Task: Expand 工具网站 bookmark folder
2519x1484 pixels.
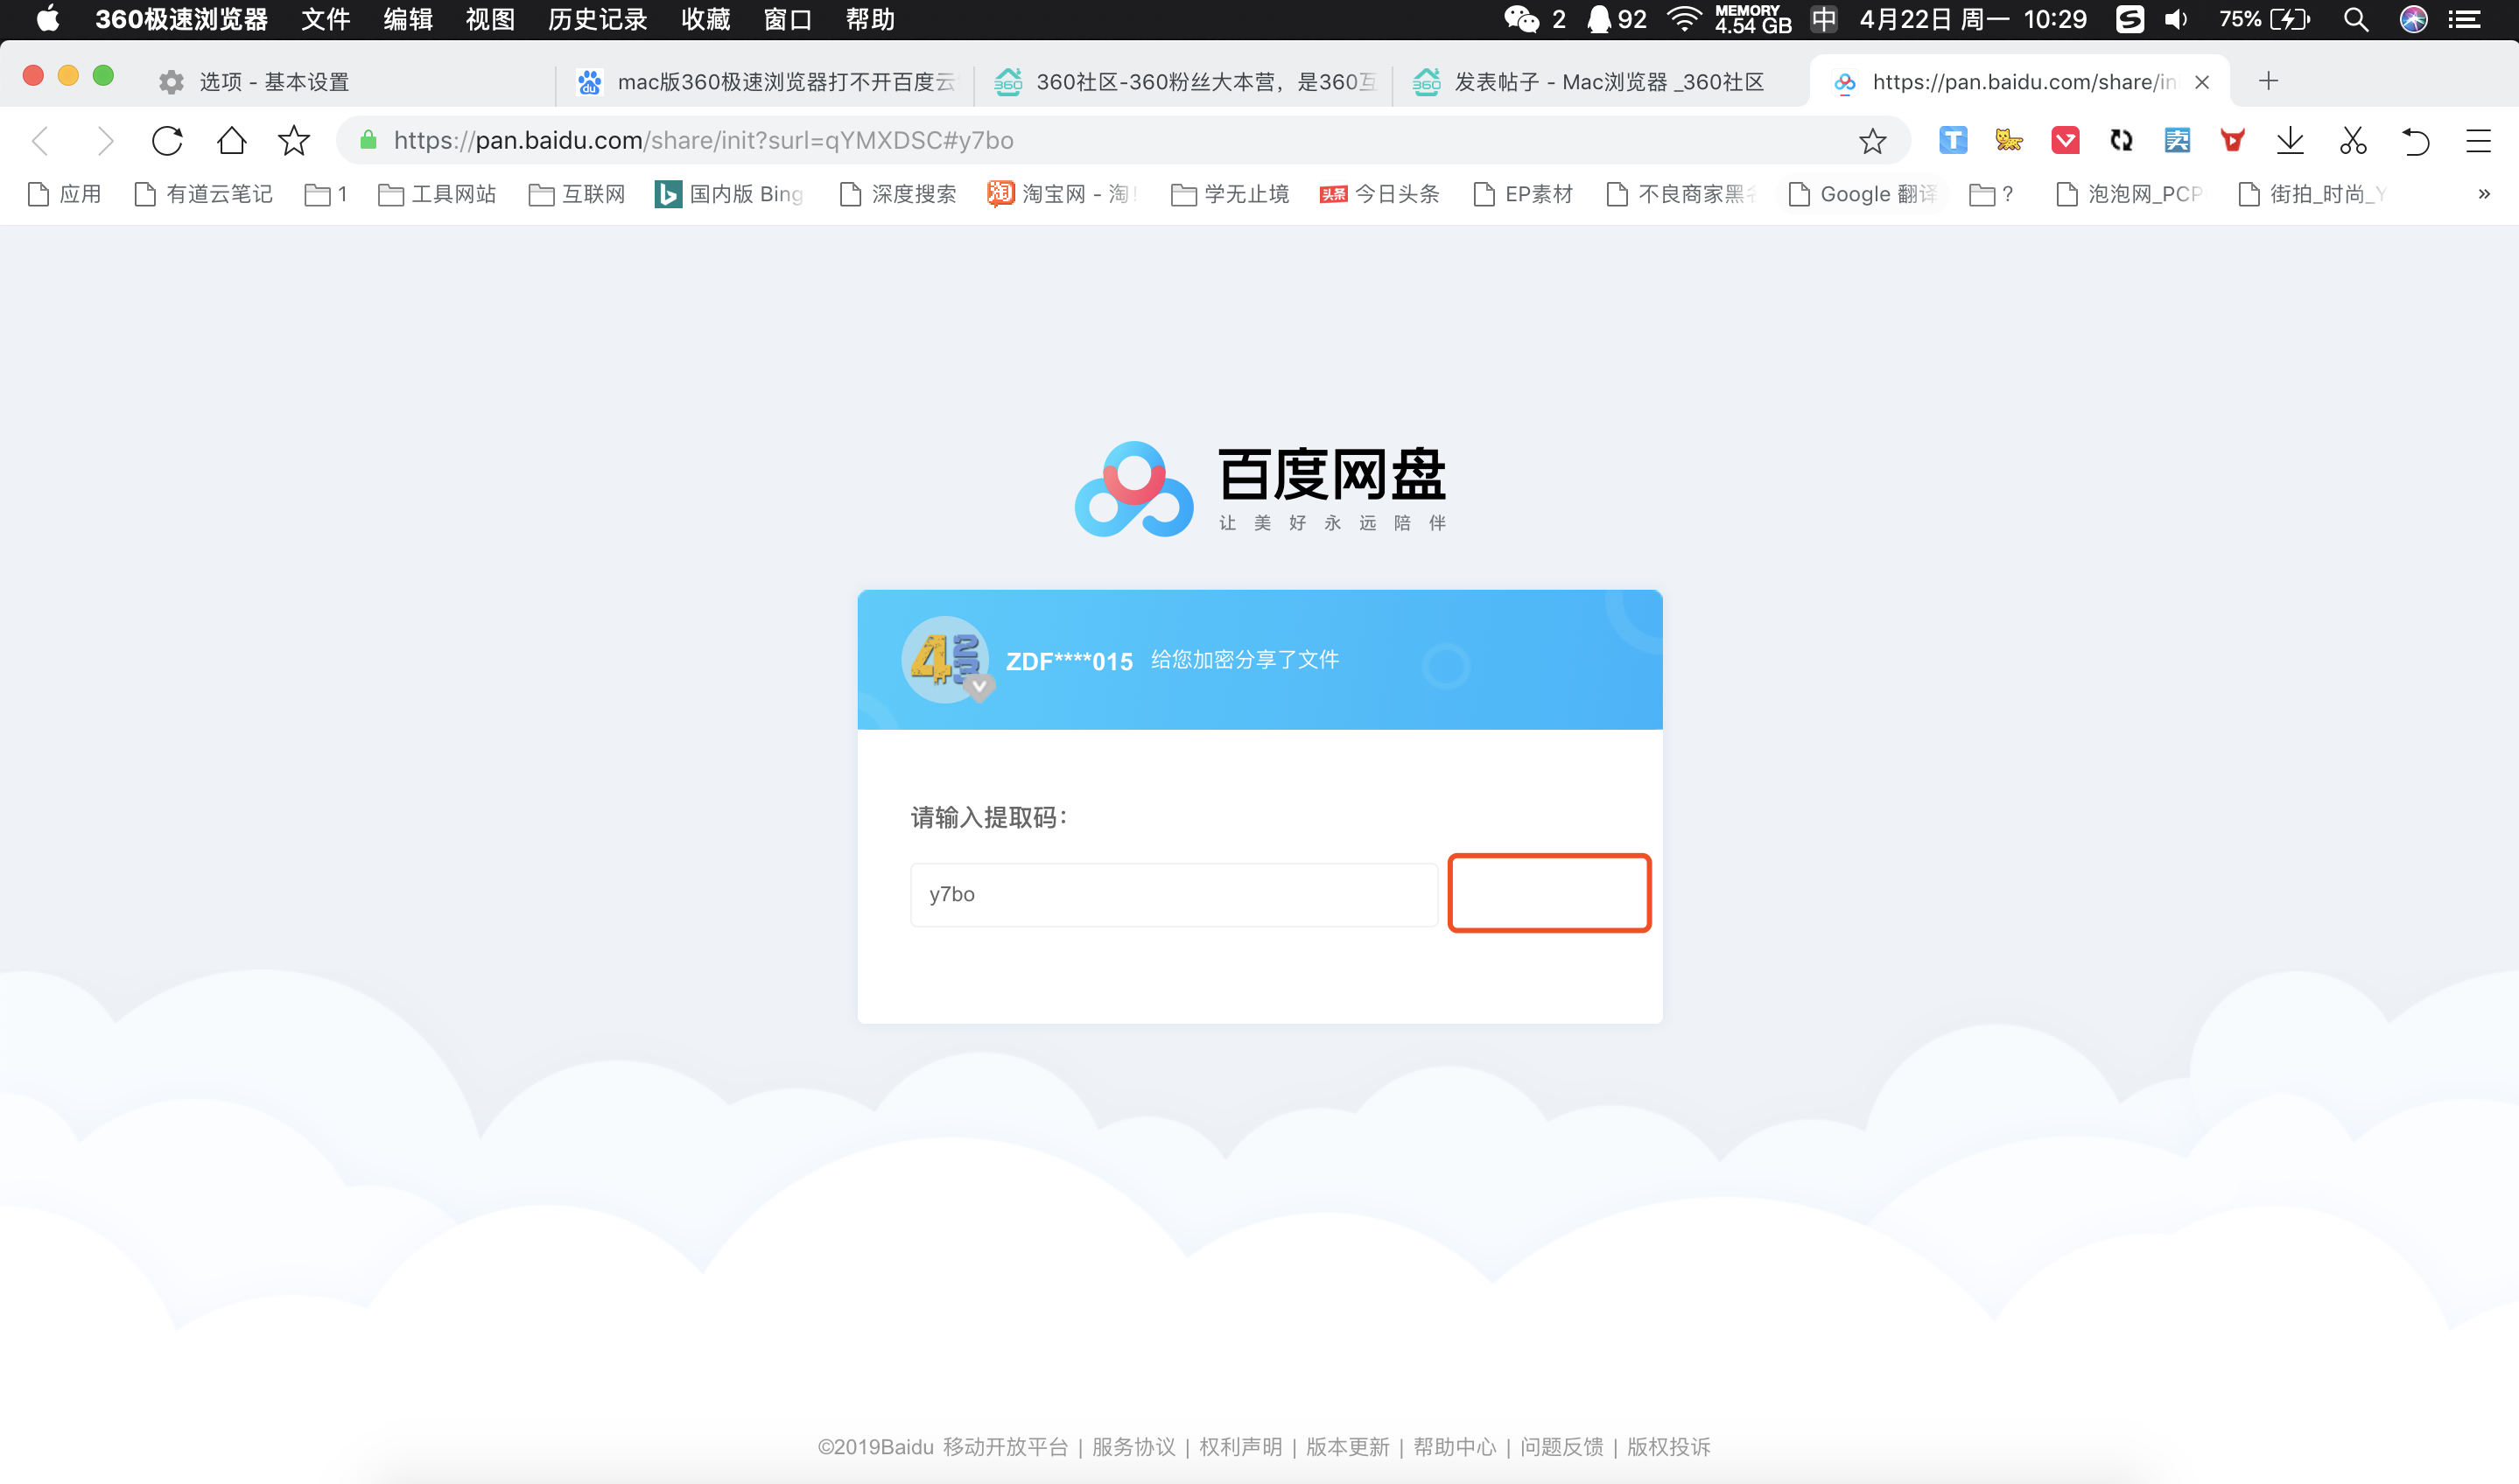Action: pos(437,194)
